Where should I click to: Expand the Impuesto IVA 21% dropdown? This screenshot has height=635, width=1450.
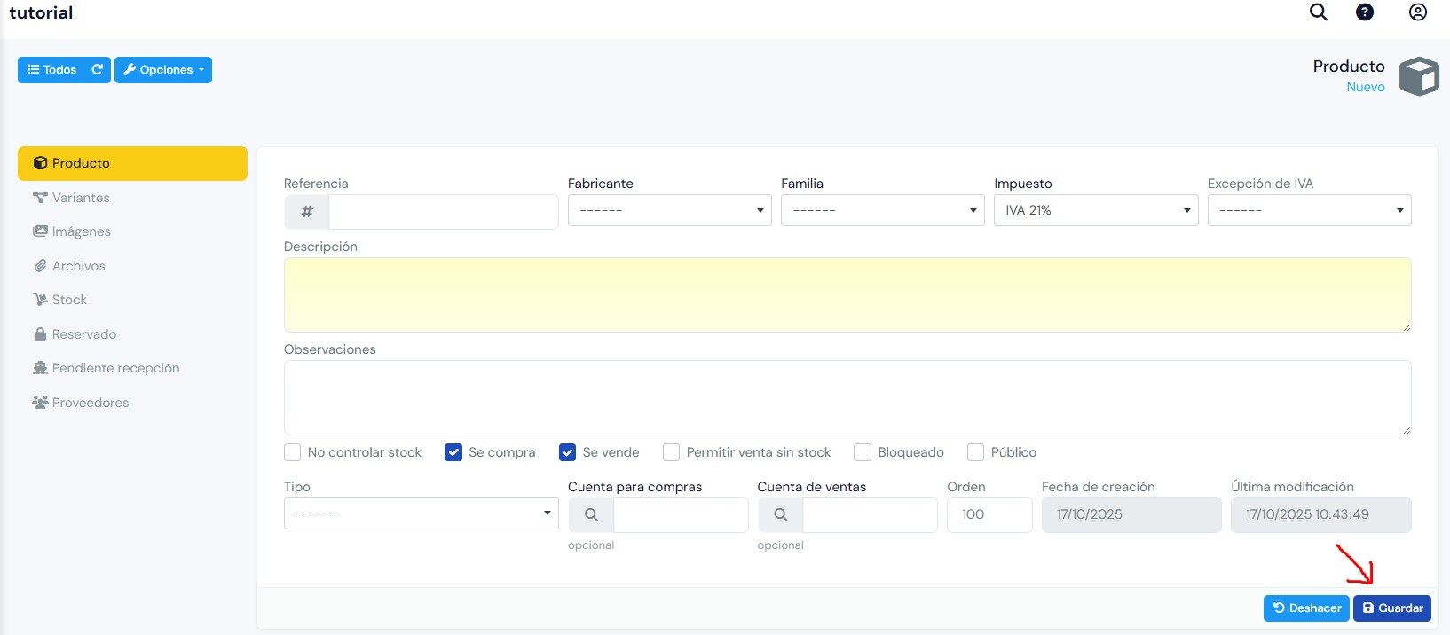click(x=1096, y=210)
